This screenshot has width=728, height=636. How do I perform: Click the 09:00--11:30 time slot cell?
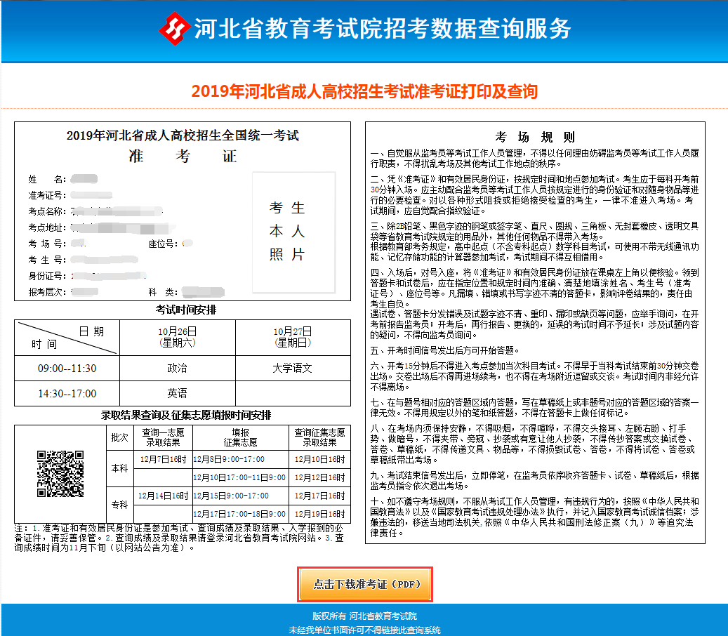(x=67, y=369)
